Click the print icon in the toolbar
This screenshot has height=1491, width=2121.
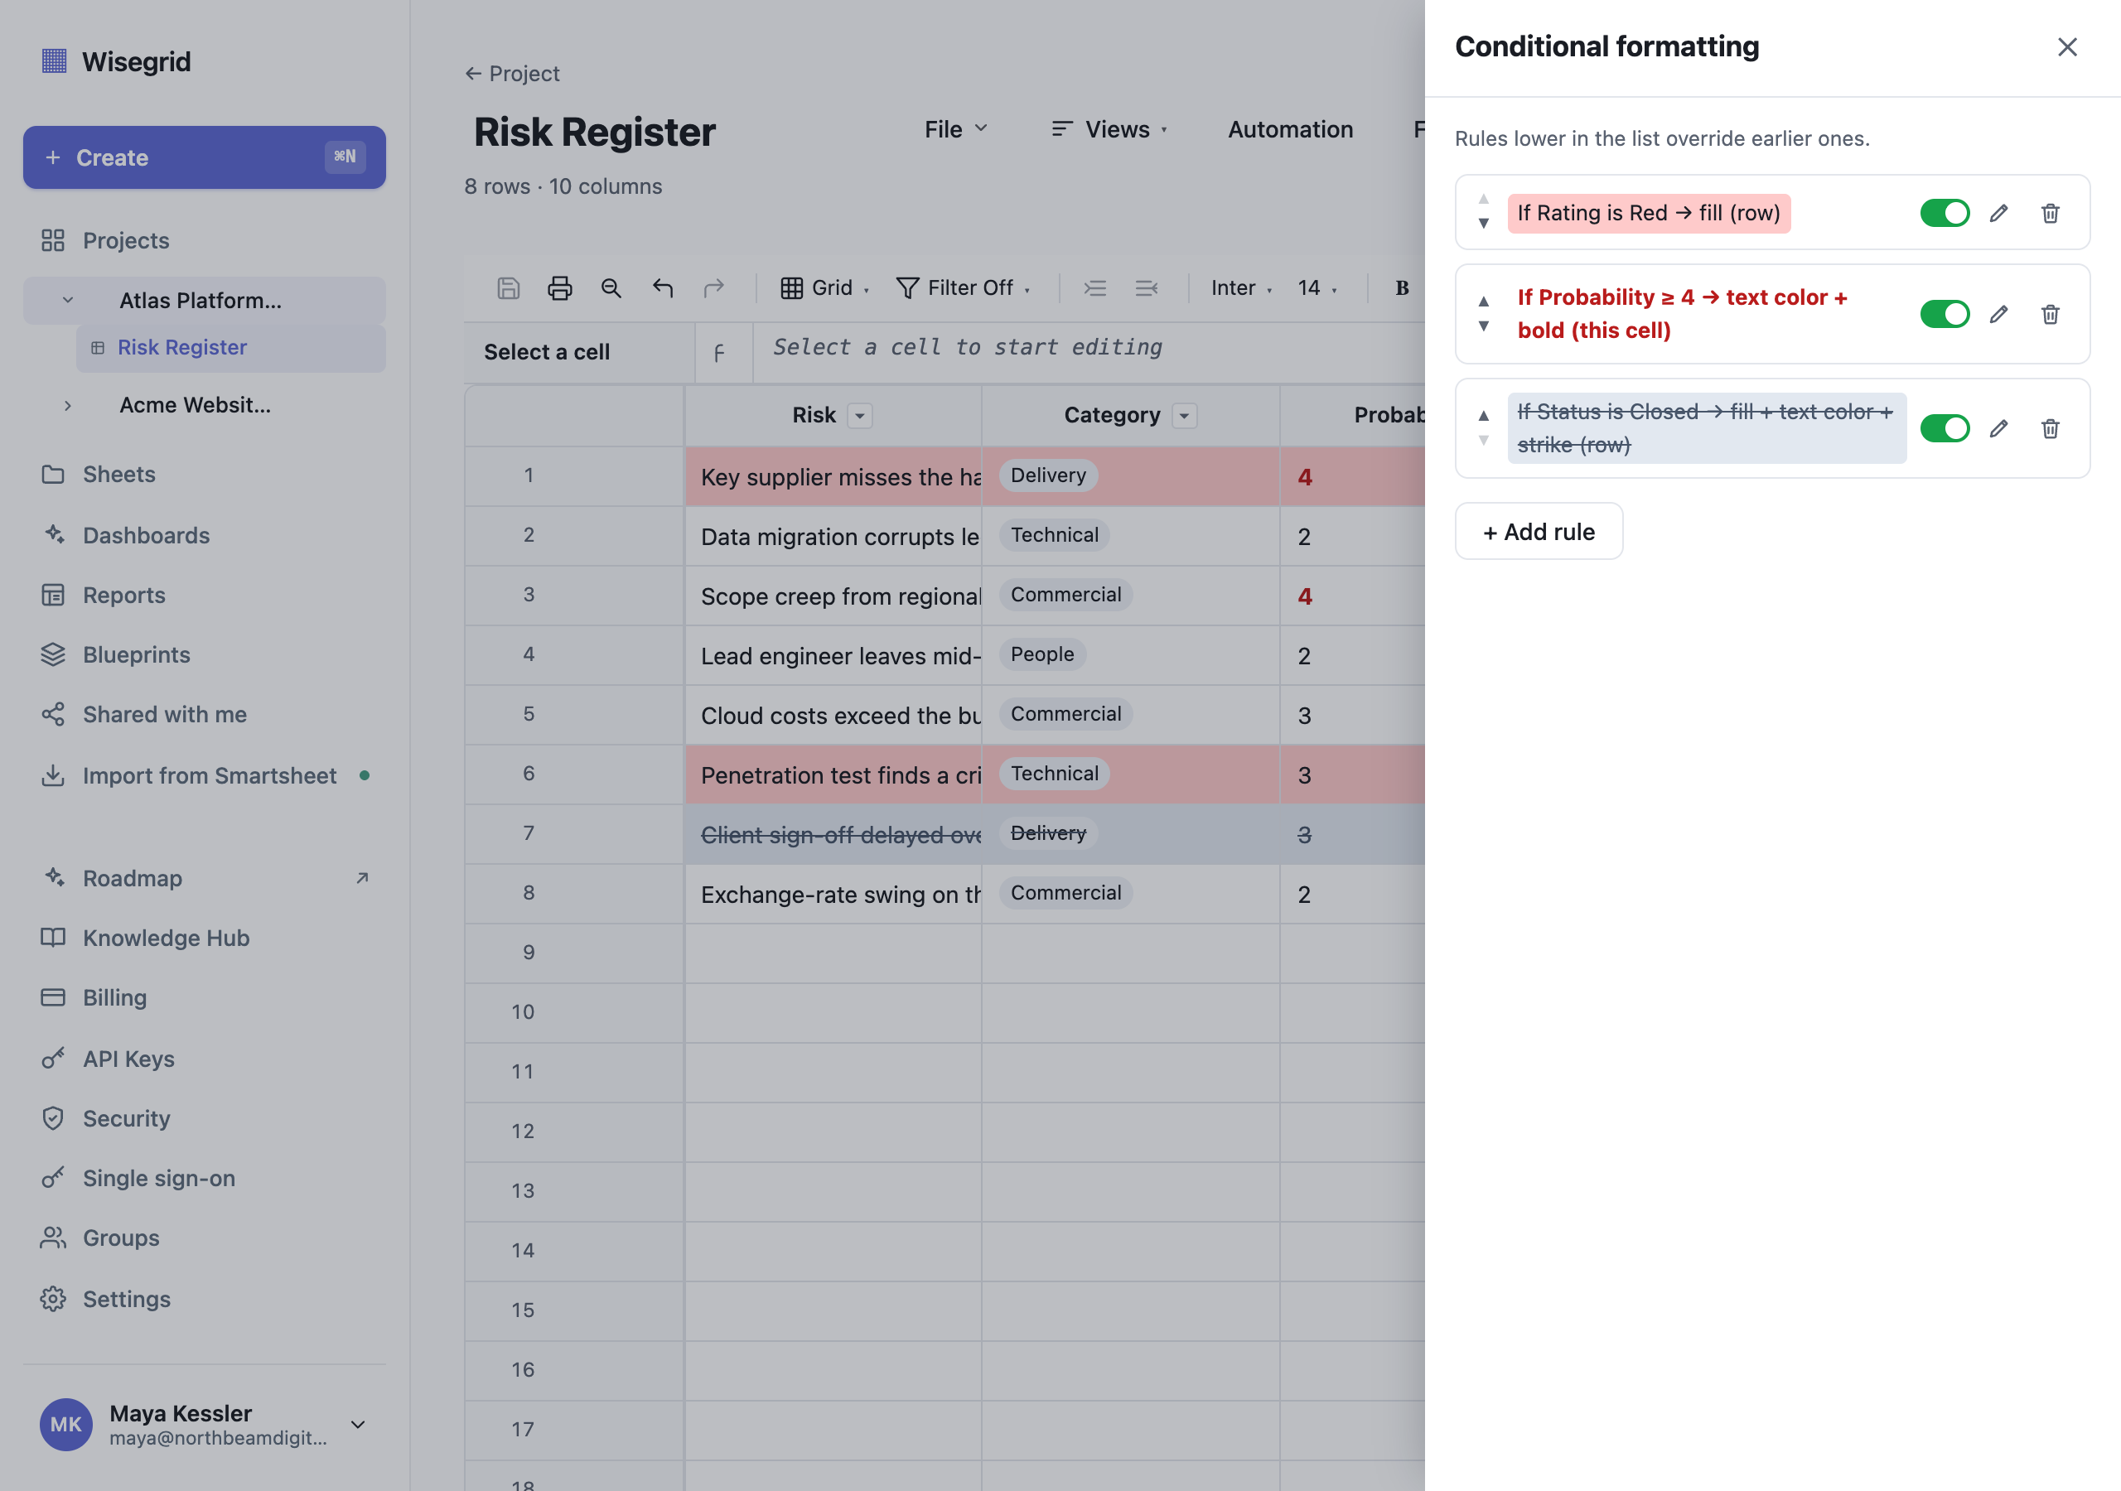click(x=560, y=288)
